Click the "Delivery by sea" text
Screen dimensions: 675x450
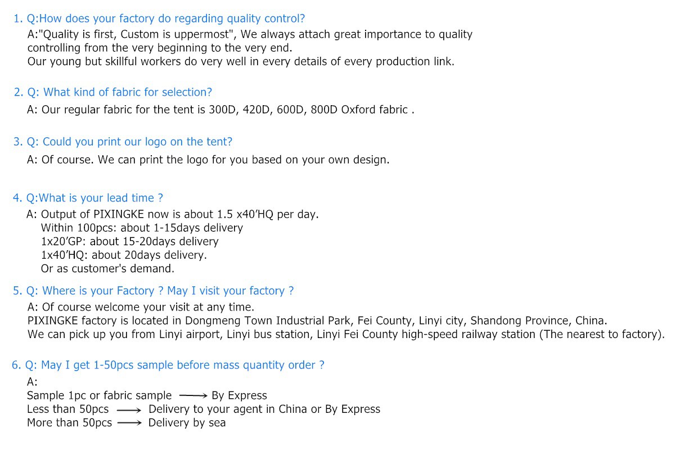click(187, 423)
